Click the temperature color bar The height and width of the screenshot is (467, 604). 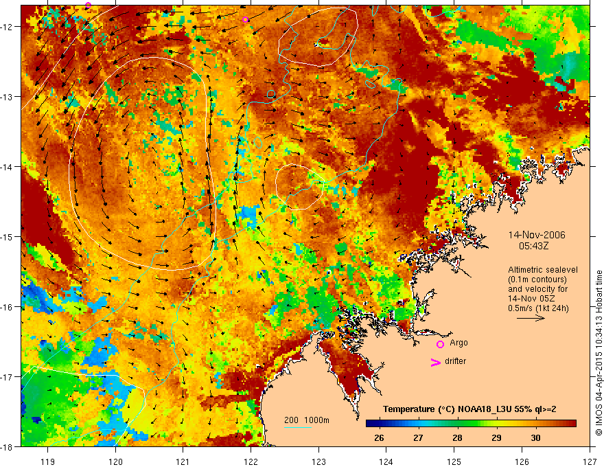click(x=471, y=423)
